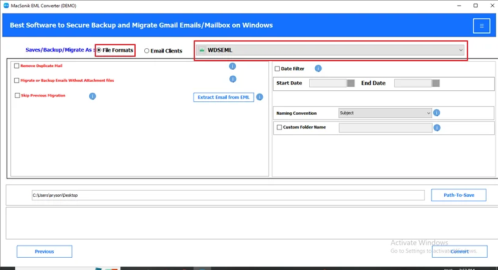This screenshot has height=270, width=498.
Task: Close the MacSonik EML Converter window
Action: 492,5
